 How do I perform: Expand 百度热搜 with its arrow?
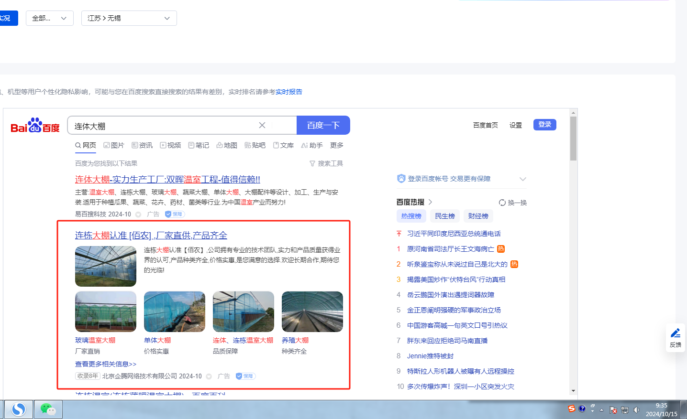pos(430,202)
